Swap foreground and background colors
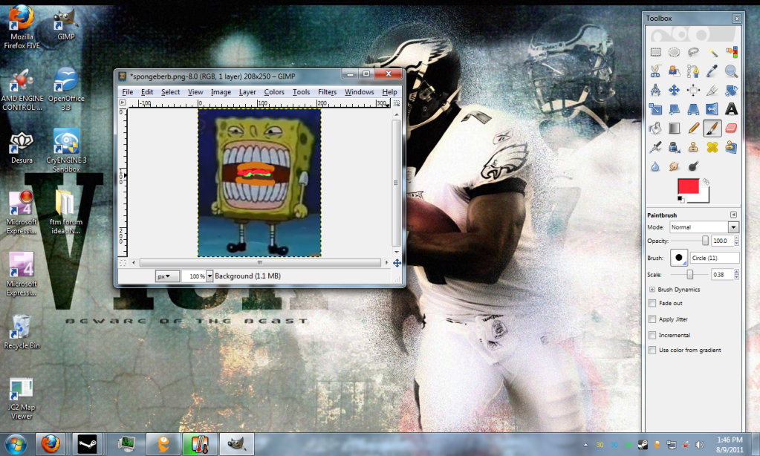 click(706, 182)
